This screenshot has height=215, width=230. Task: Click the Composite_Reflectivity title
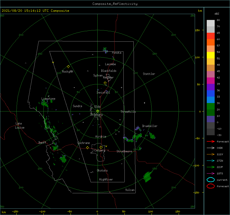click(x=115, y=4)
